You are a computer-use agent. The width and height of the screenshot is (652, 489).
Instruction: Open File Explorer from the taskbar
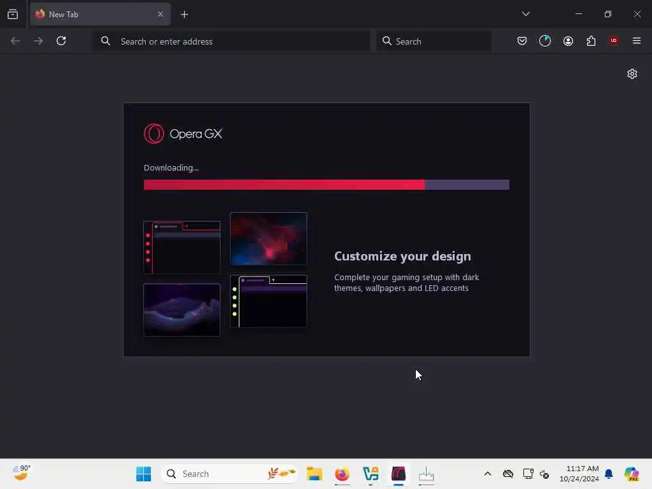[315, 474]
